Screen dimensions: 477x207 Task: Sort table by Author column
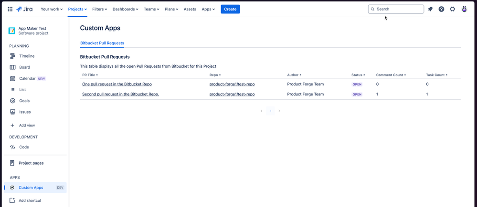pyautogui.click(x=294, y=75)
